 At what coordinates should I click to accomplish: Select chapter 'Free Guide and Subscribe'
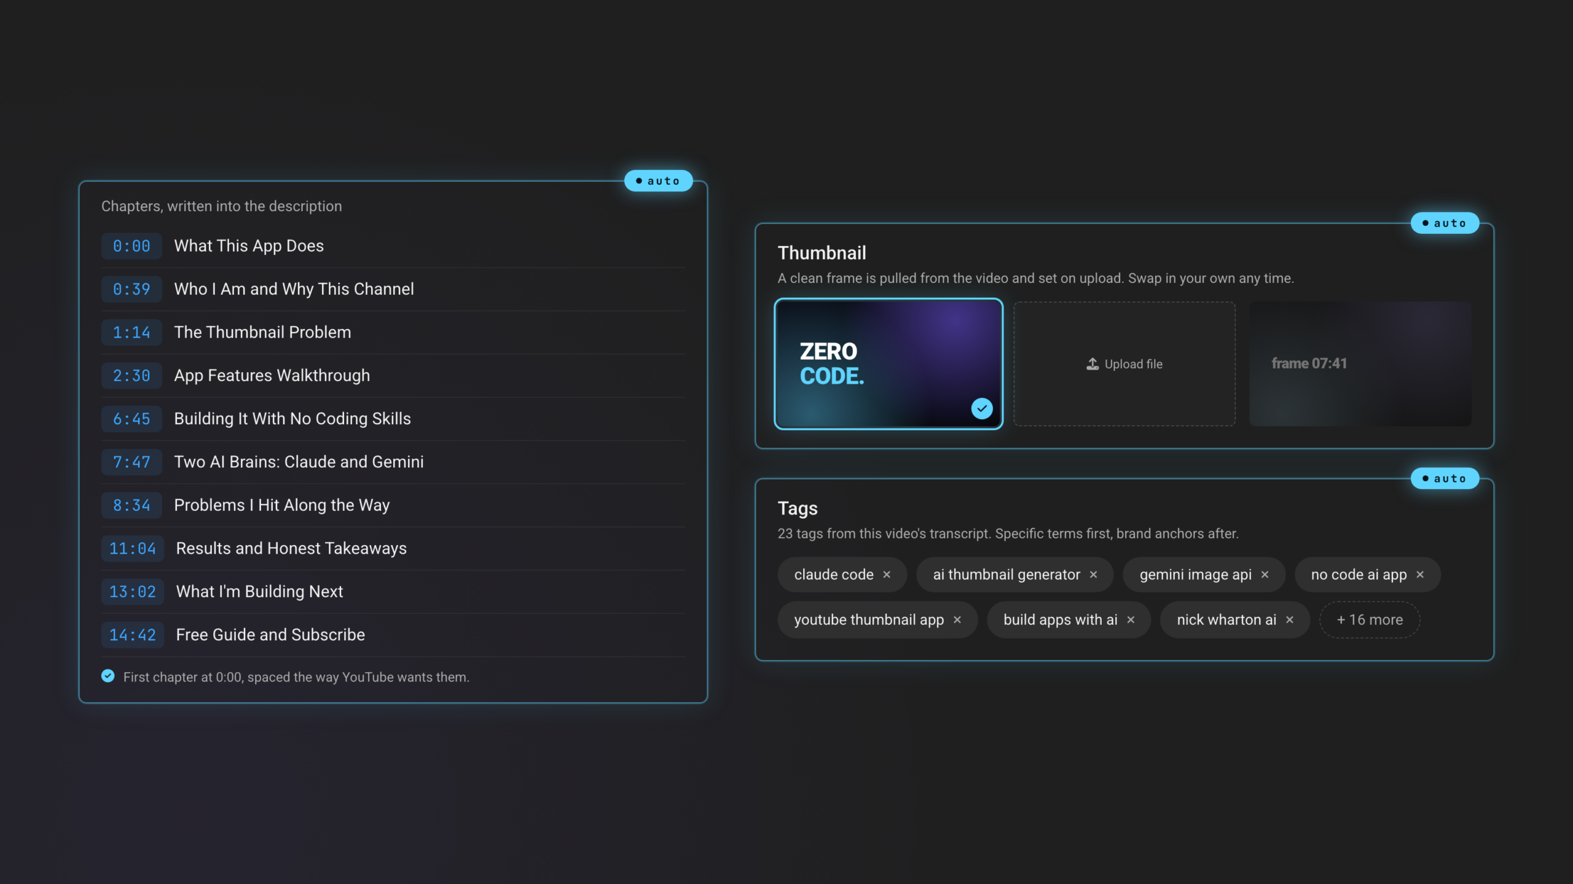(270, 635)
